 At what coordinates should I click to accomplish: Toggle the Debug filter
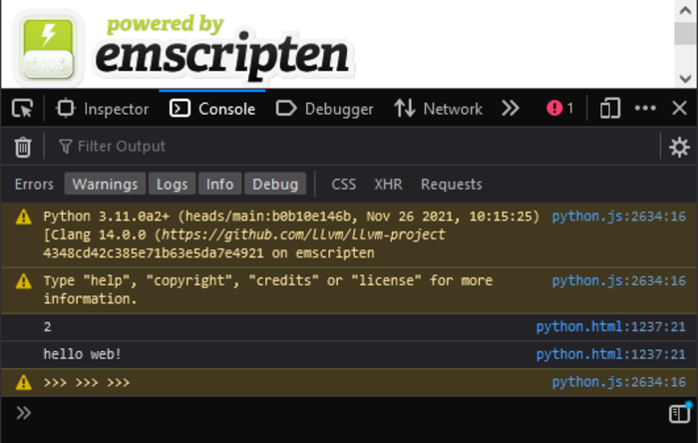click(x=275, y=184)
